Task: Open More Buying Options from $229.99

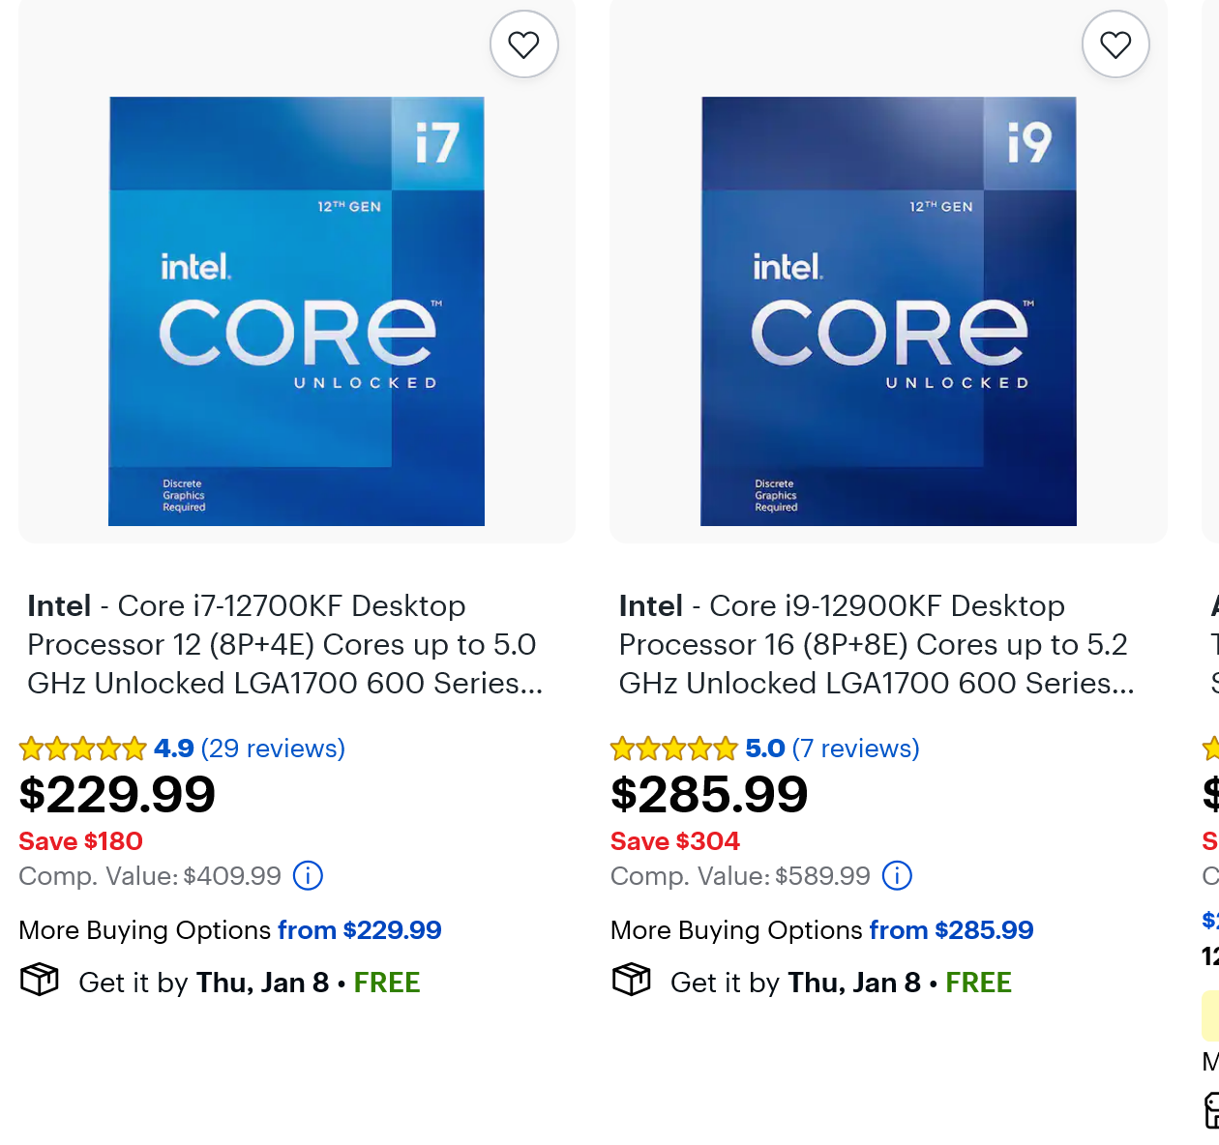Action: click(230, 930)
